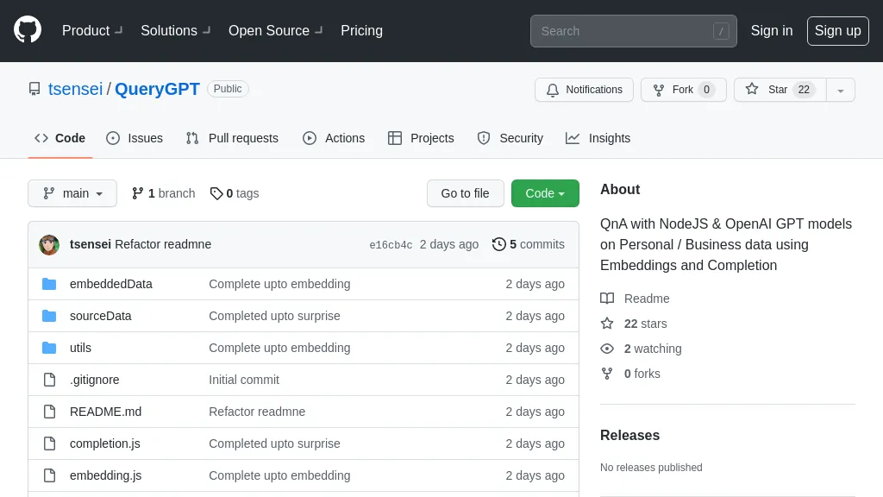The image size is (883, 497).
Task: Click the bell icon in Notifications
Action: pos(553,90)
